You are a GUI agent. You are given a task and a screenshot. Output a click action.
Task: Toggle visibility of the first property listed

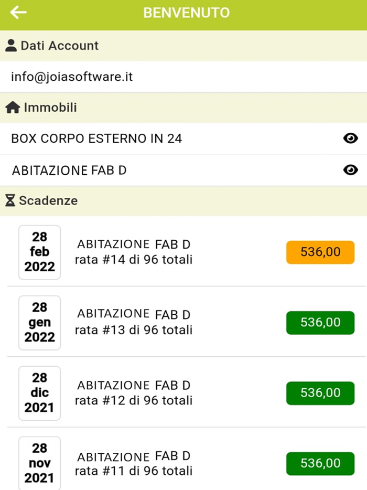coord(352,139)
